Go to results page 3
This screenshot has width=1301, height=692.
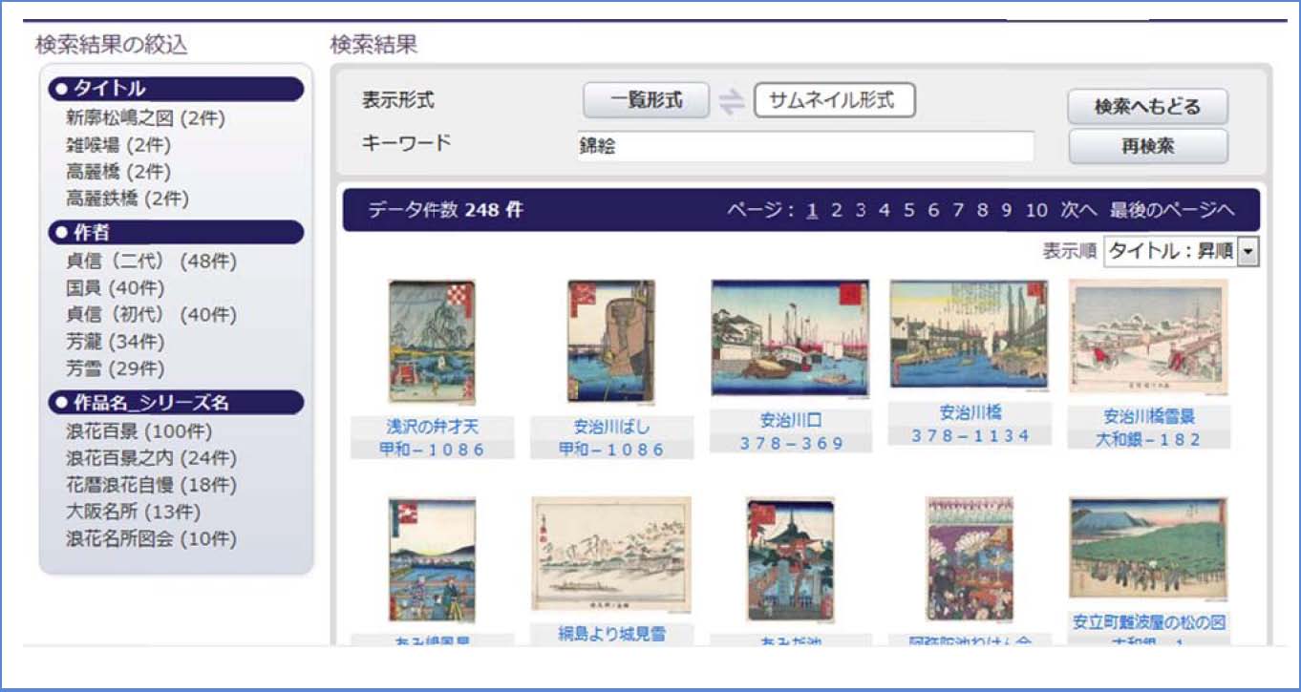861,210
